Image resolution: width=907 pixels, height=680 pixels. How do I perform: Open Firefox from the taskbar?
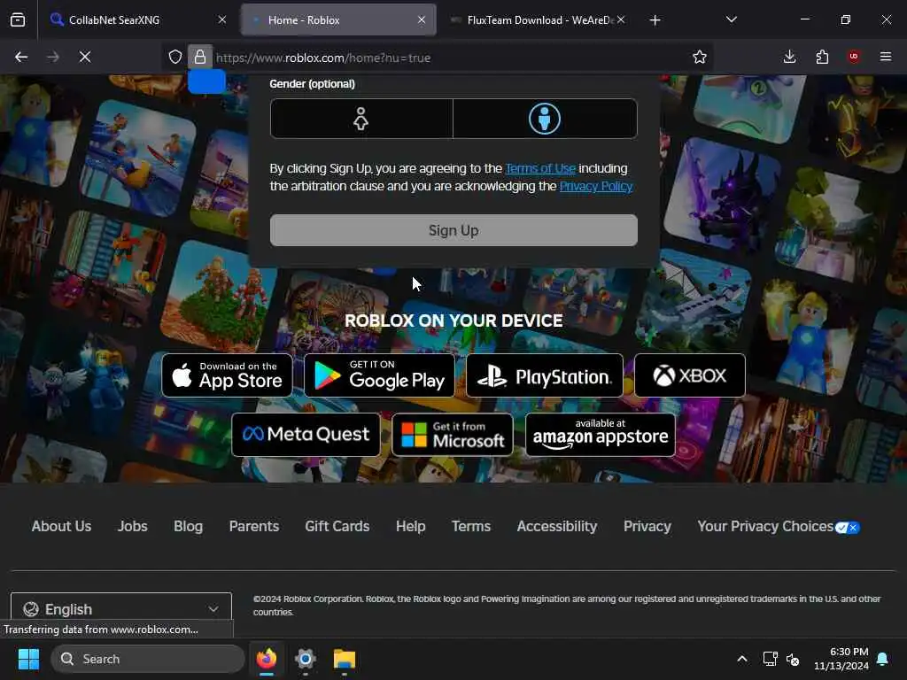coord(267,659)
